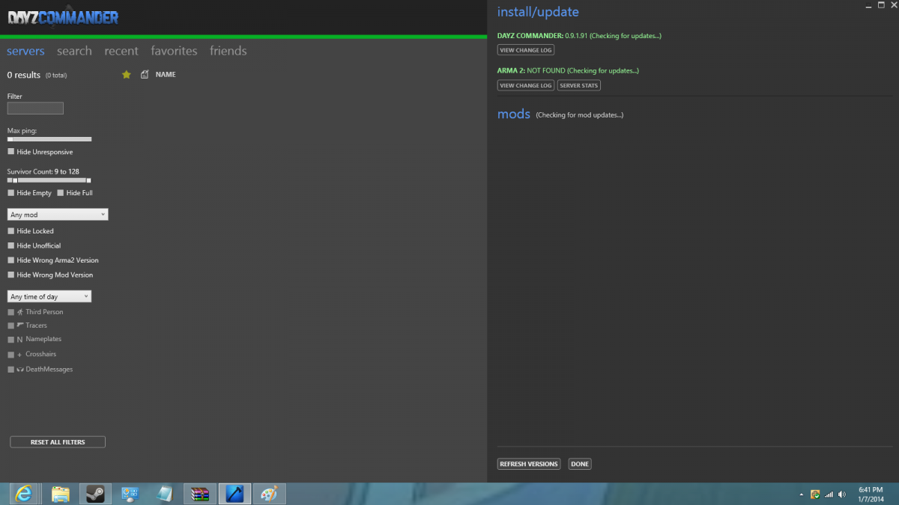This screenshot has width=899, height=505.
Task: Click the Max ping slider track
Action: 49,139
